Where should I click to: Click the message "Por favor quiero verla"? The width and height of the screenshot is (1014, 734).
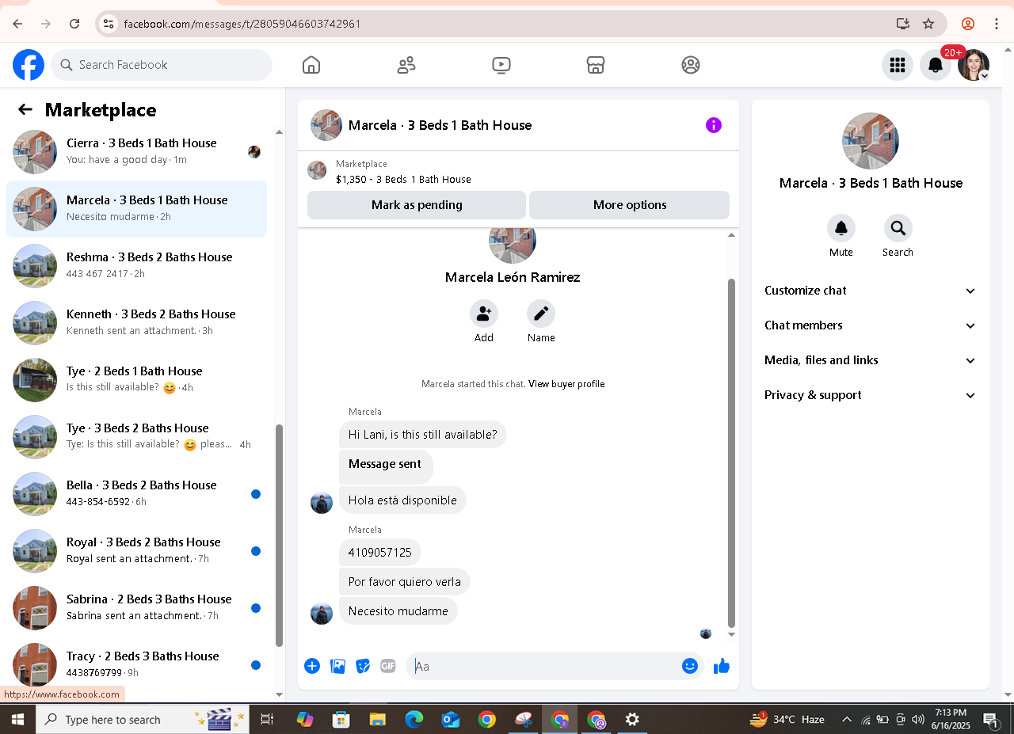coord(405,581)
